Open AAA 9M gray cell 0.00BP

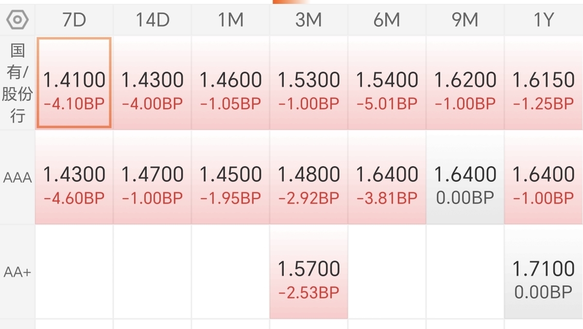(x=465, y=177)
